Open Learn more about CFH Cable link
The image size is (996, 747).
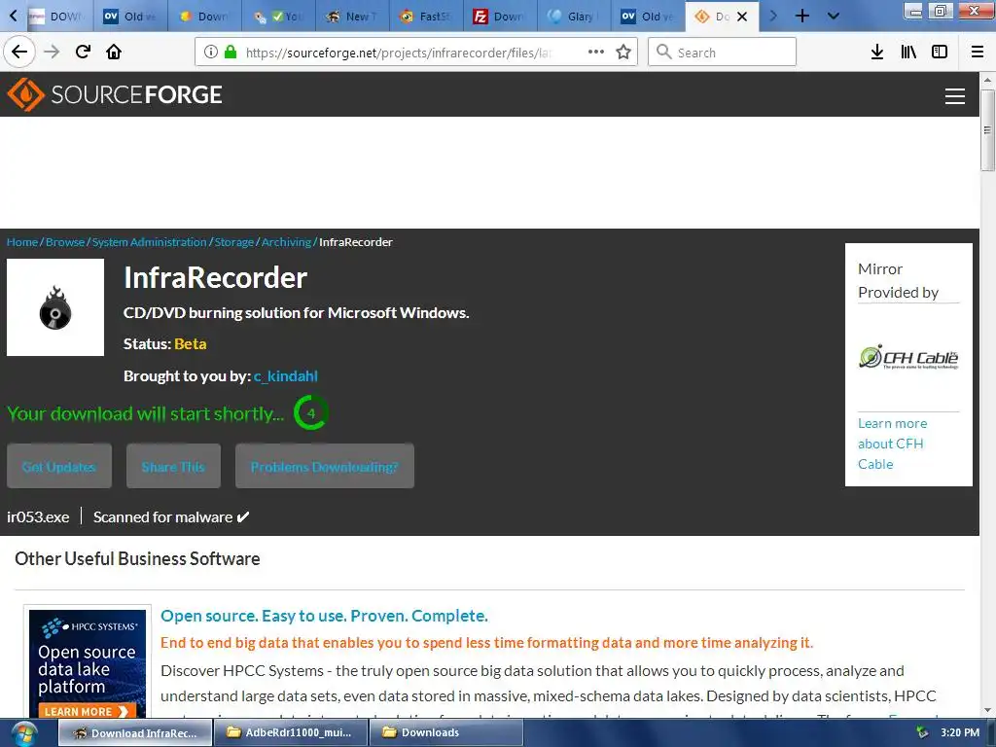tap(893, 444)
